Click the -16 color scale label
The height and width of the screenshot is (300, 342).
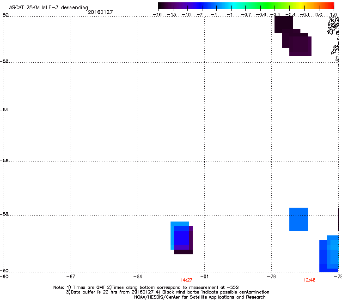tap(157, 15)
